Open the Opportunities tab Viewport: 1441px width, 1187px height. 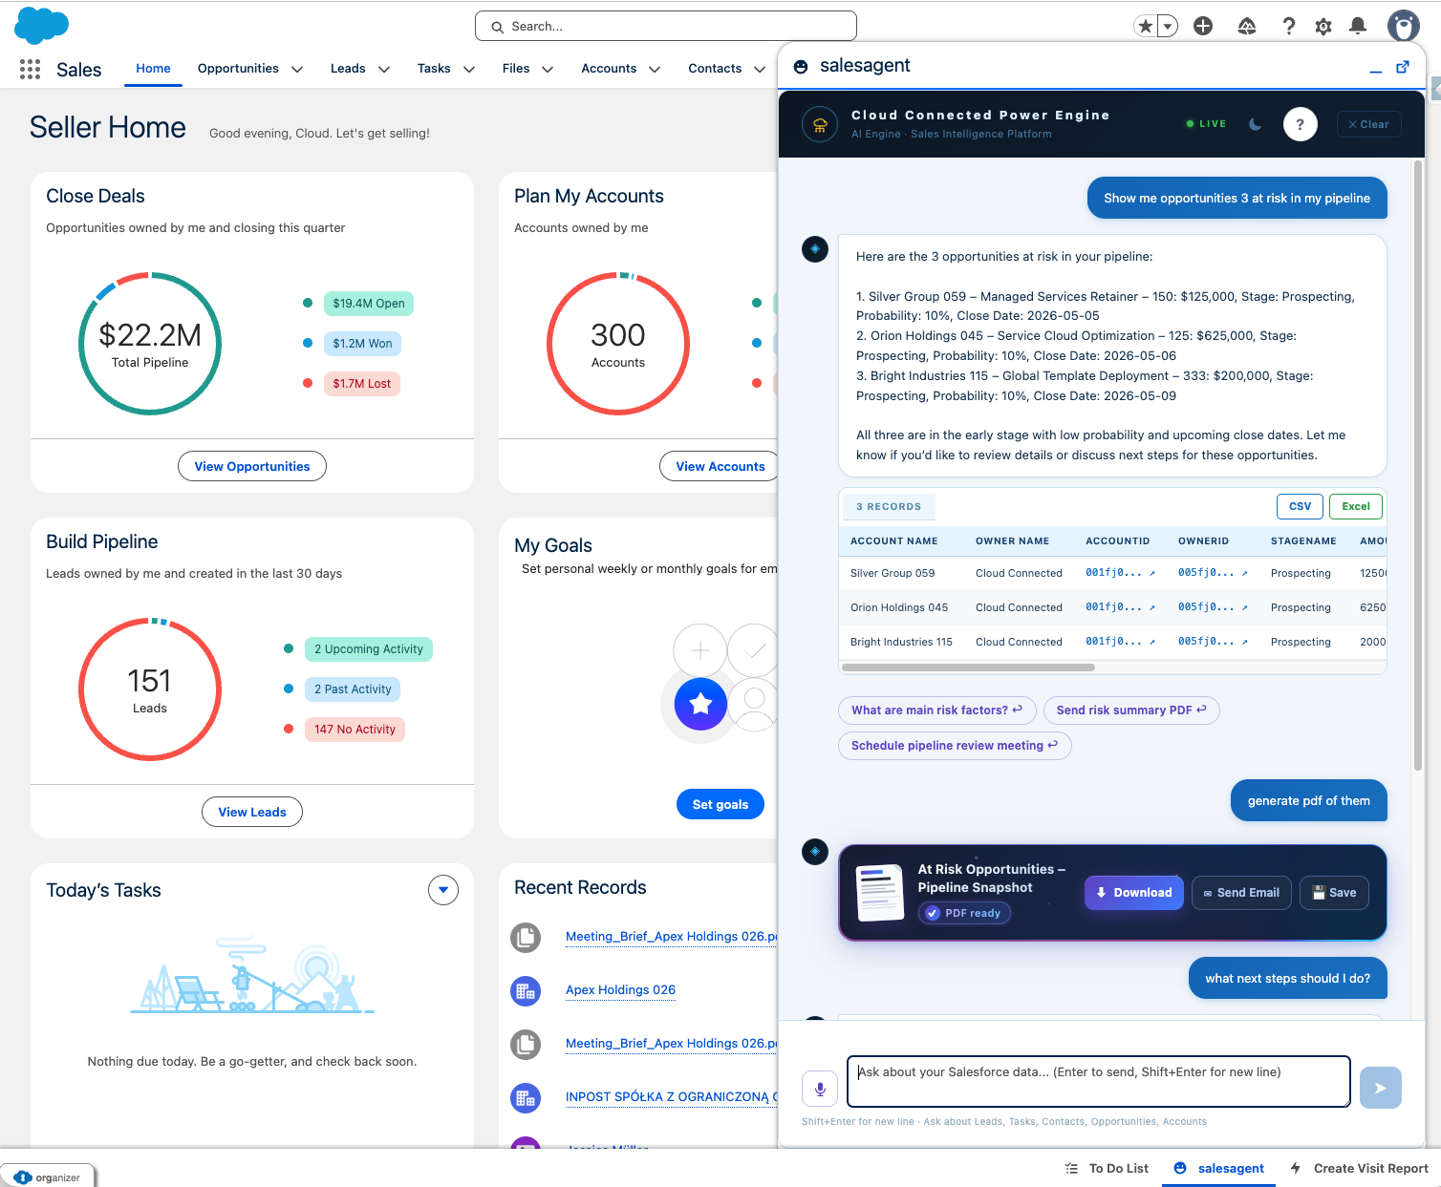[238, 69]
